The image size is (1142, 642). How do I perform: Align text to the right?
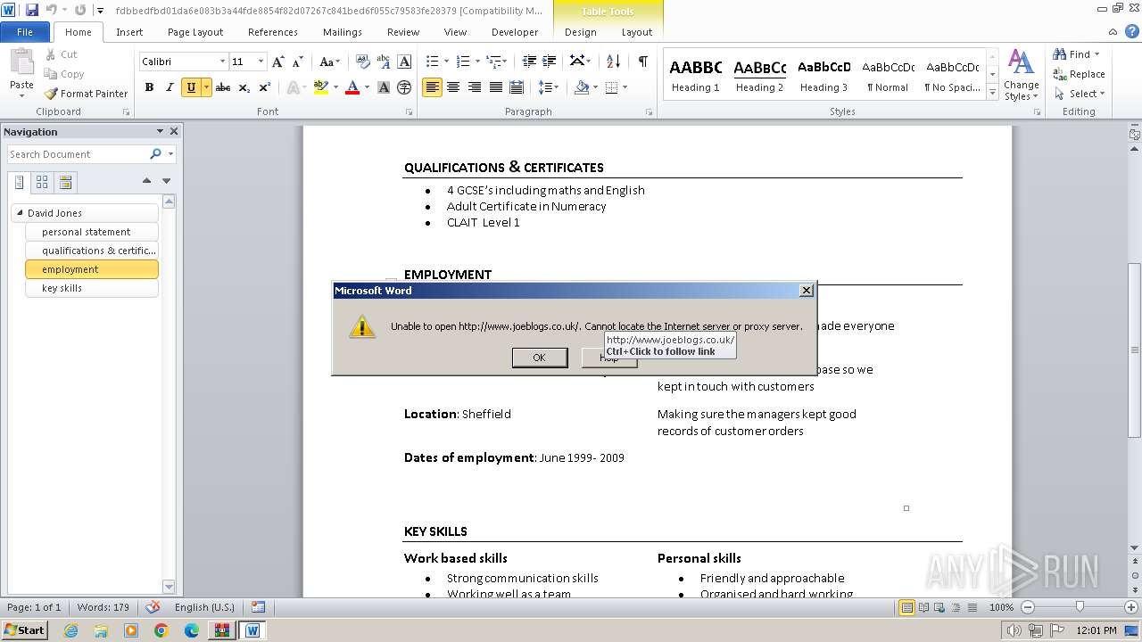point(475,87)
